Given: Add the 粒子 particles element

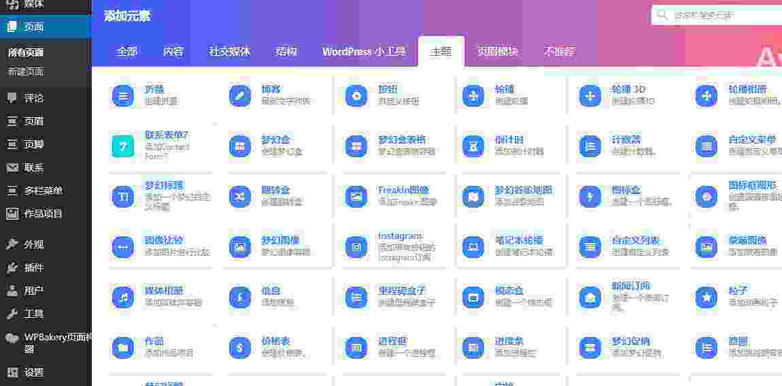Looking at the screenshot, I should coord(737,297).
